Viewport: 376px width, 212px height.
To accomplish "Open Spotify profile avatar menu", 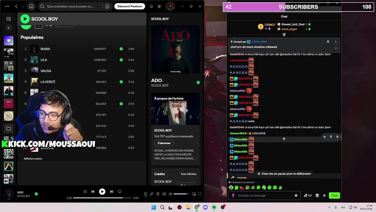I will point(170,6).
